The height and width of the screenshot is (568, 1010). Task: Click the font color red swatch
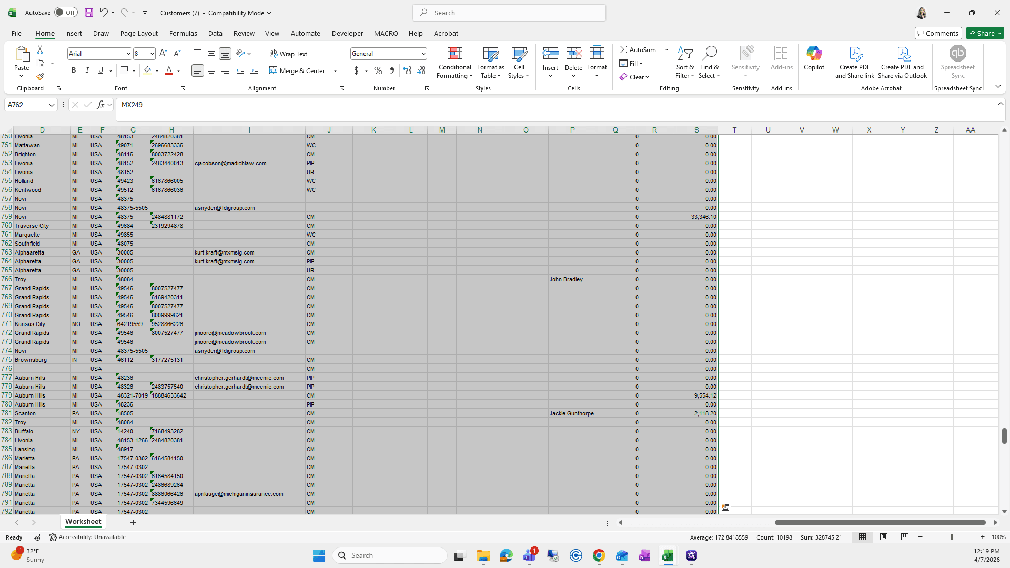click(169, 70)
